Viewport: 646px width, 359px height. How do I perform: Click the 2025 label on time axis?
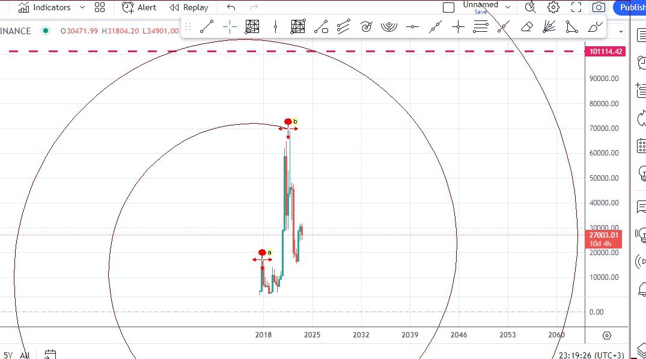coord(312,335)
